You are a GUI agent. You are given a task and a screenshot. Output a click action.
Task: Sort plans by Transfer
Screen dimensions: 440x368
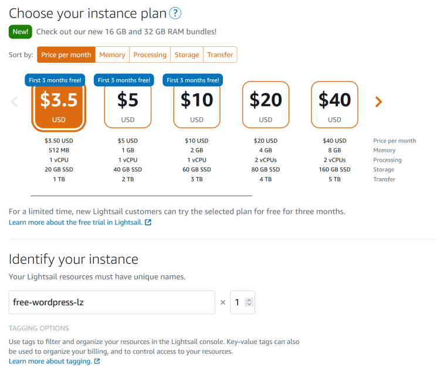click(x=220, y=55)
